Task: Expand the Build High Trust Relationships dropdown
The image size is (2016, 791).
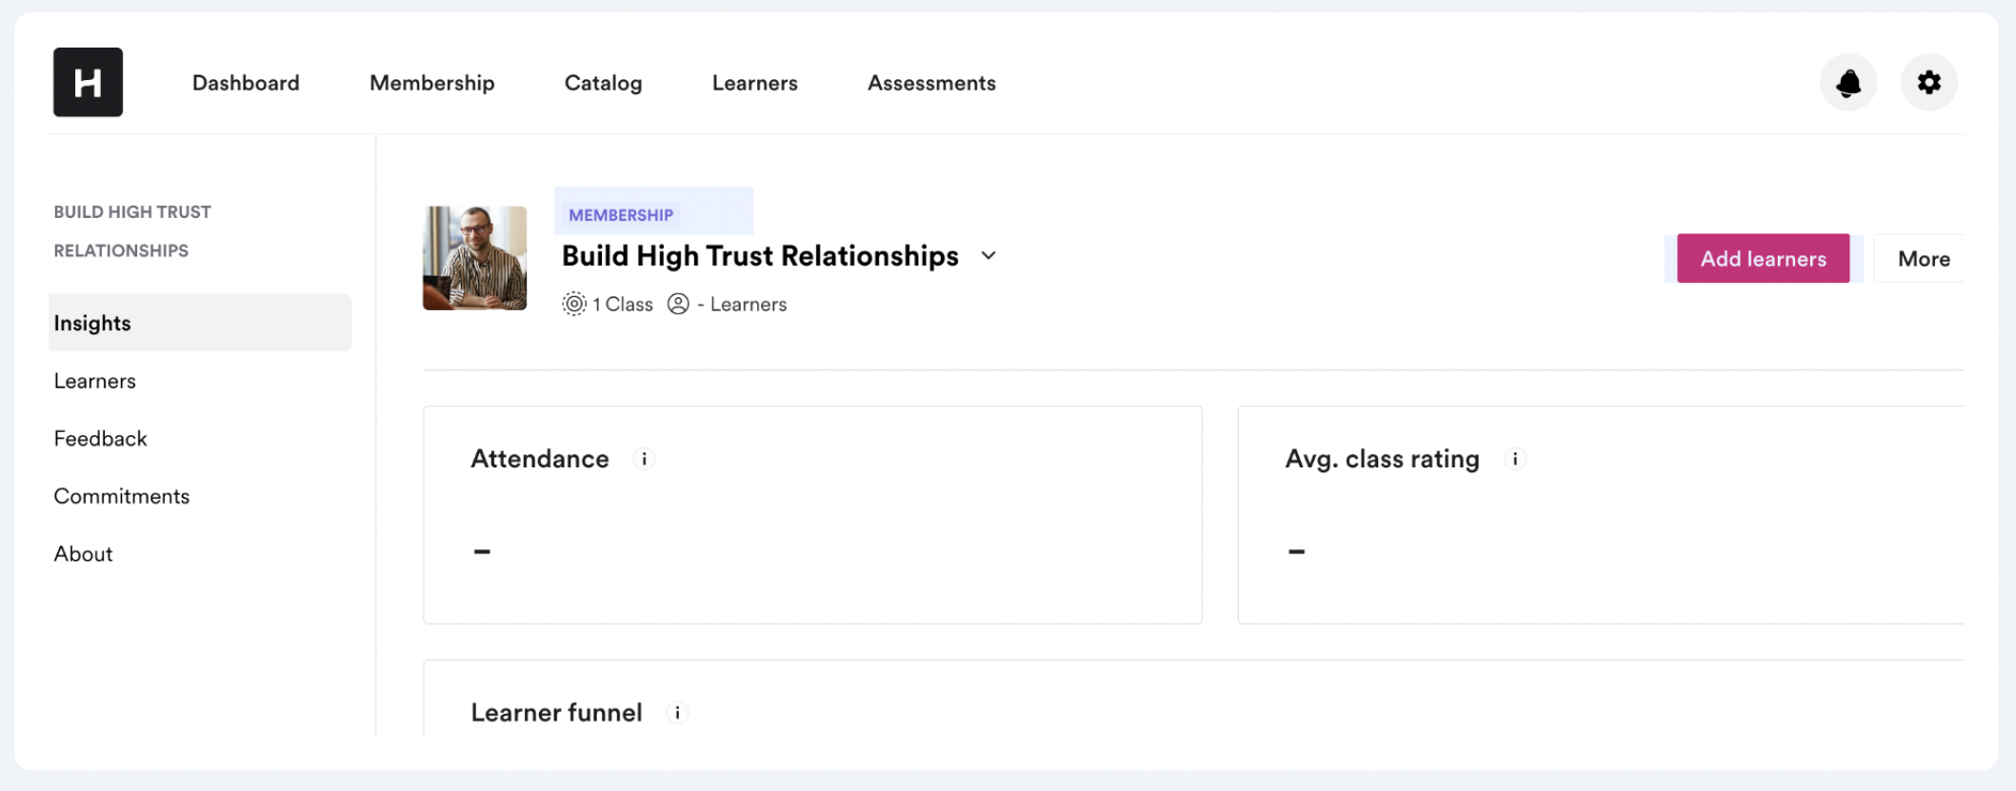Action: pyautogui.click(x=988, y=256)
